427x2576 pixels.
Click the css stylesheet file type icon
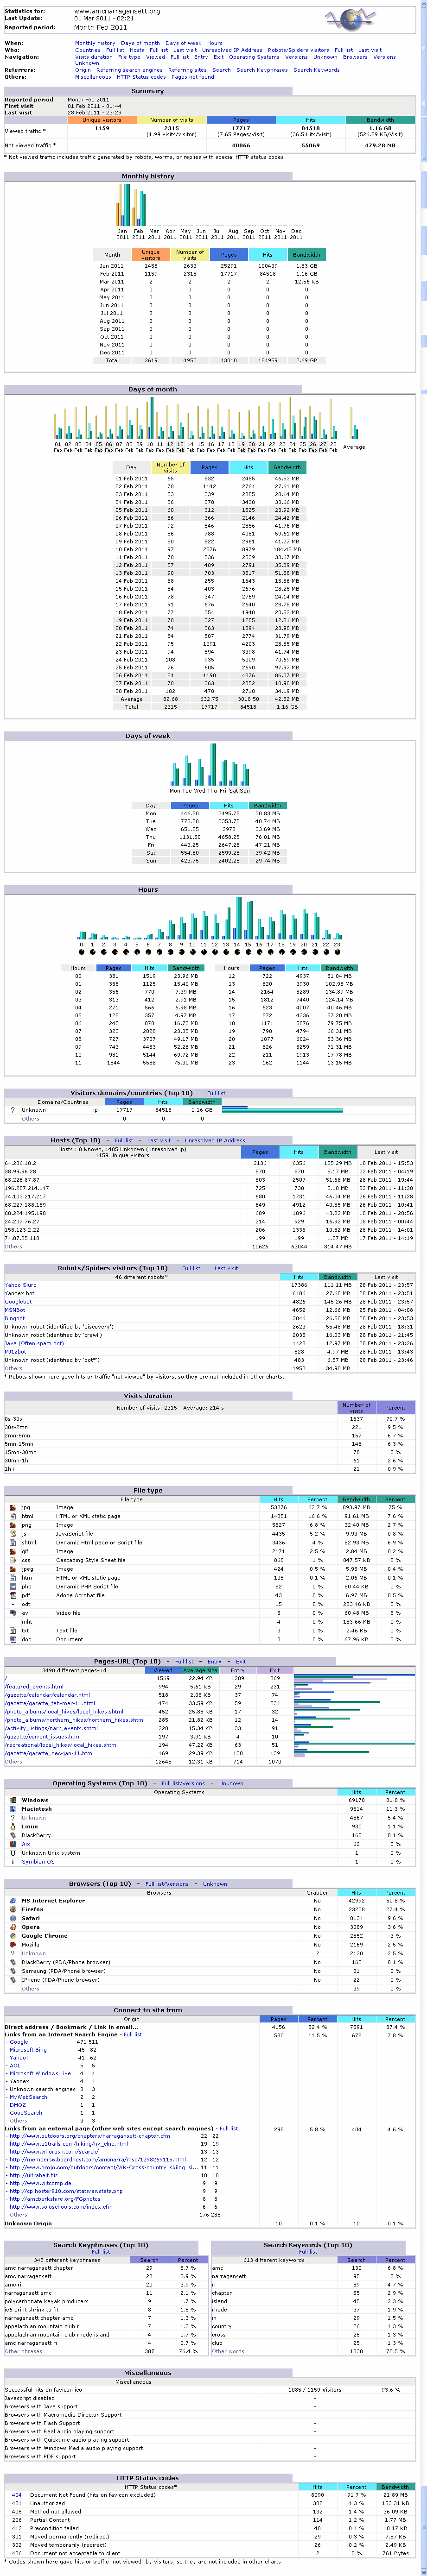tap(11, 1560)
